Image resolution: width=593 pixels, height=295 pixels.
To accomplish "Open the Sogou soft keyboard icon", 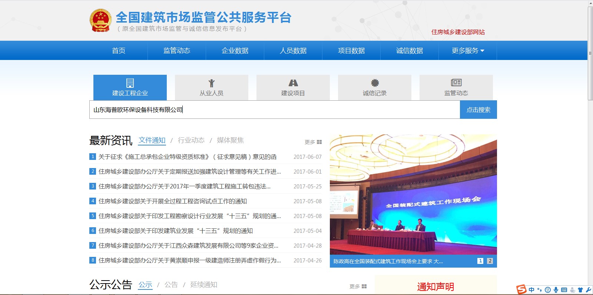I will point(564,290).
